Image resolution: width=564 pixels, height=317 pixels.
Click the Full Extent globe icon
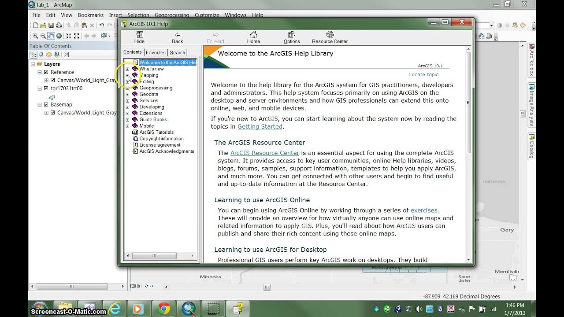(59, 36)
